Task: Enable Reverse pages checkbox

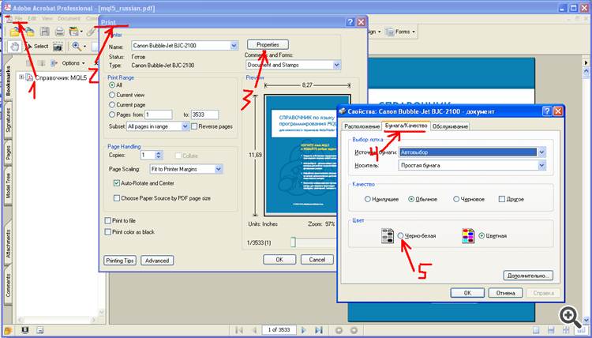Action: (194, 126)
